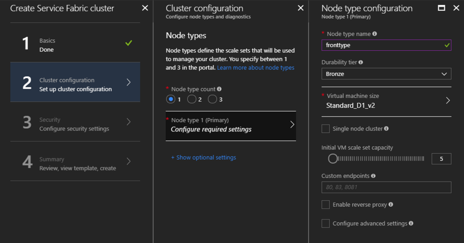Close the Create Service Fabric cluster blade
Viewport: 464px width, 243px height.
tap(145, 8)
